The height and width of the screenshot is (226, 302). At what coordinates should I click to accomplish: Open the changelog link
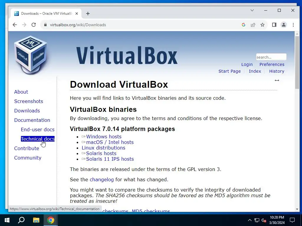pos(102,180)
